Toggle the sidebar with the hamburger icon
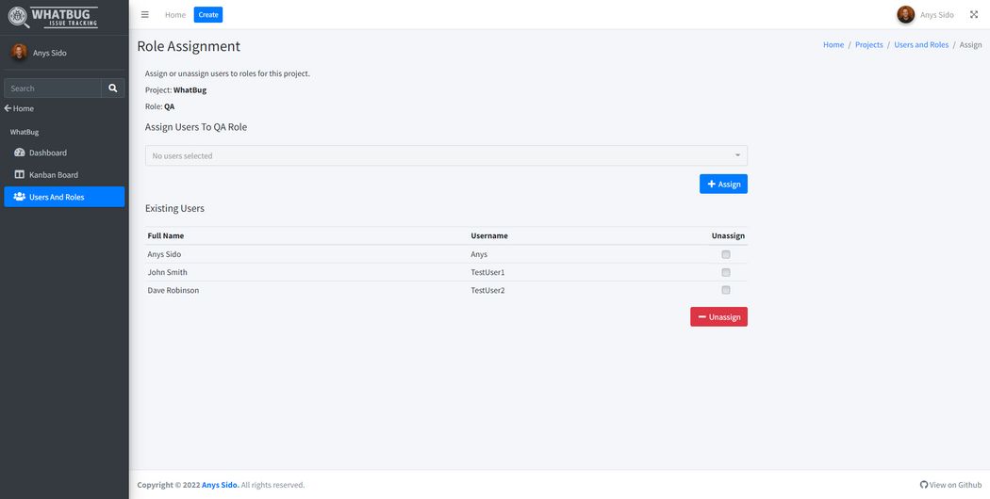This screenshot has width=990, height=499. click(x=144, y=15)
